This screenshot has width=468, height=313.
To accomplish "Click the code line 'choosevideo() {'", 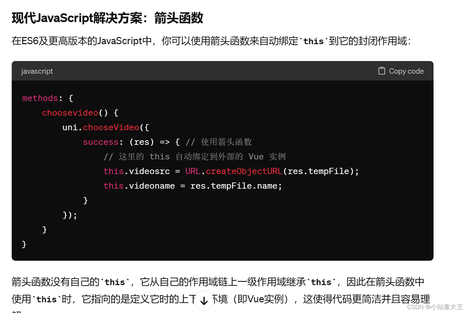I will pyautogui.click(x=80, y=113).
